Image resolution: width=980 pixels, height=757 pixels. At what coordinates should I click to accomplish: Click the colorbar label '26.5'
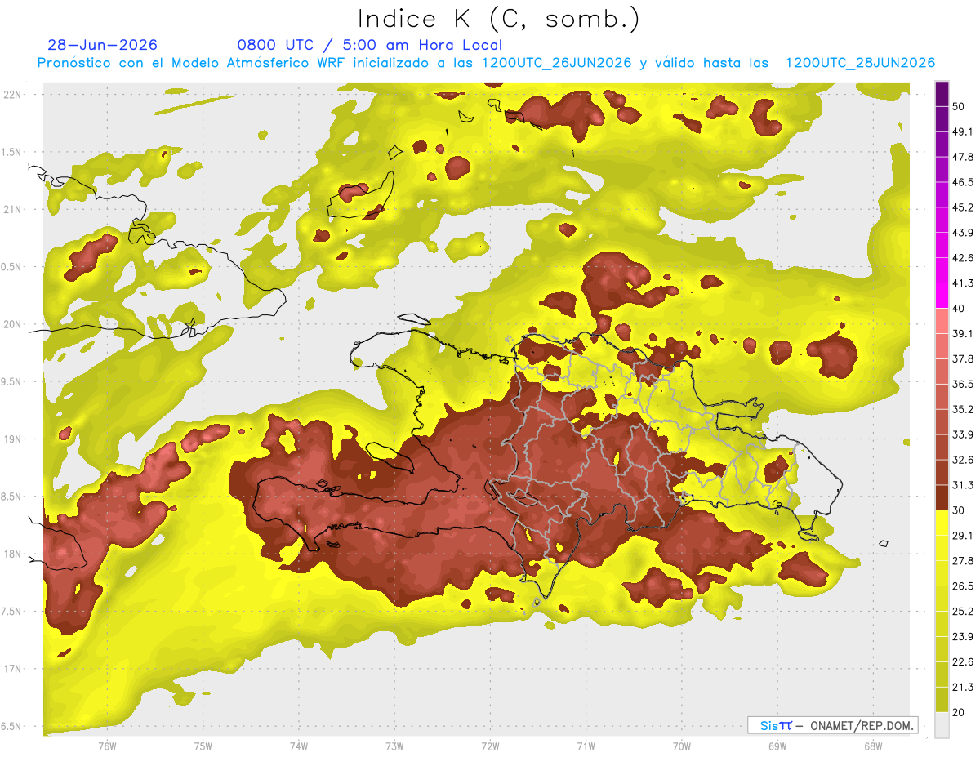pyautogui.click(x=963, y=586)
